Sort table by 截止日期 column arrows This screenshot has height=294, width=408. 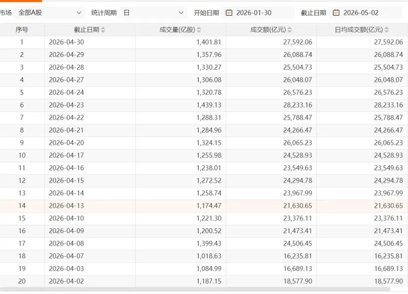(103, 30)
